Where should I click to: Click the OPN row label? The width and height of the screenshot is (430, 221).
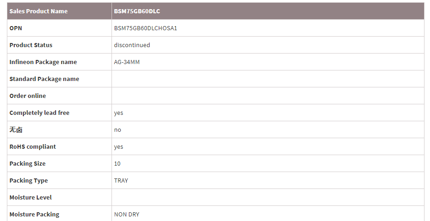[16, 28]
